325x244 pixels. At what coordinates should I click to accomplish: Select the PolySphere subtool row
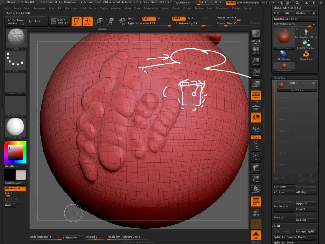297,86
